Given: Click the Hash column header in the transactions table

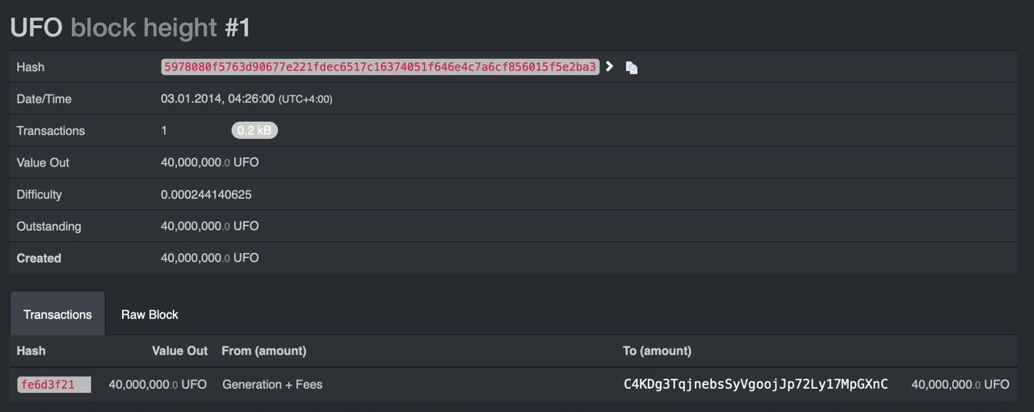Looking at the screenshot, I should point(31,351).
